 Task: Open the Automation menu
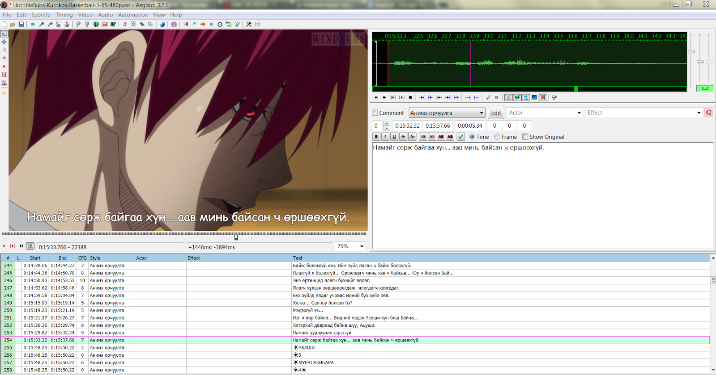(133, 15)
